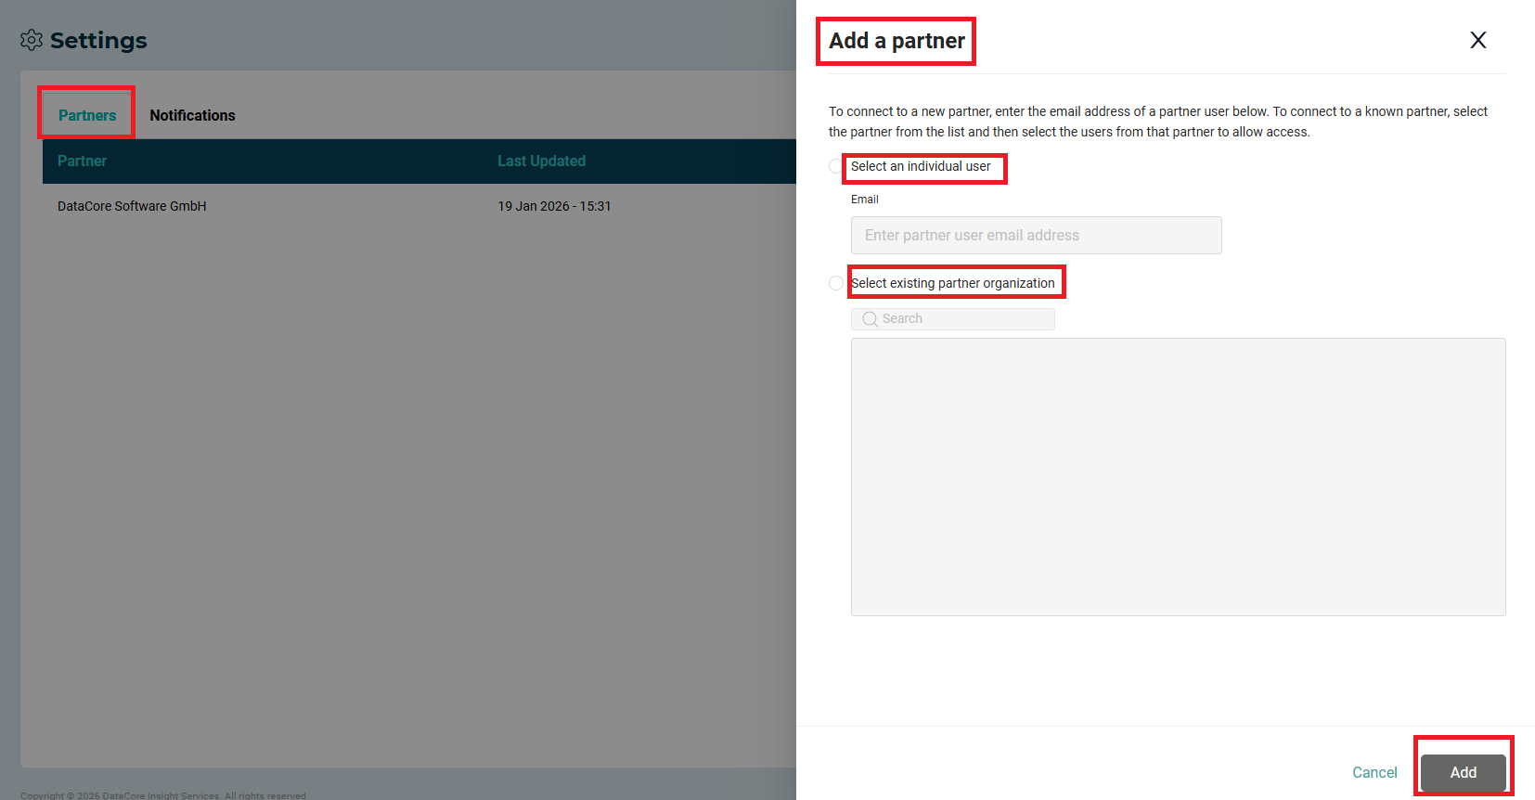
Task: Click the 19 Jan 2026 - 15:31 timestamp
Action: (554, 206)
